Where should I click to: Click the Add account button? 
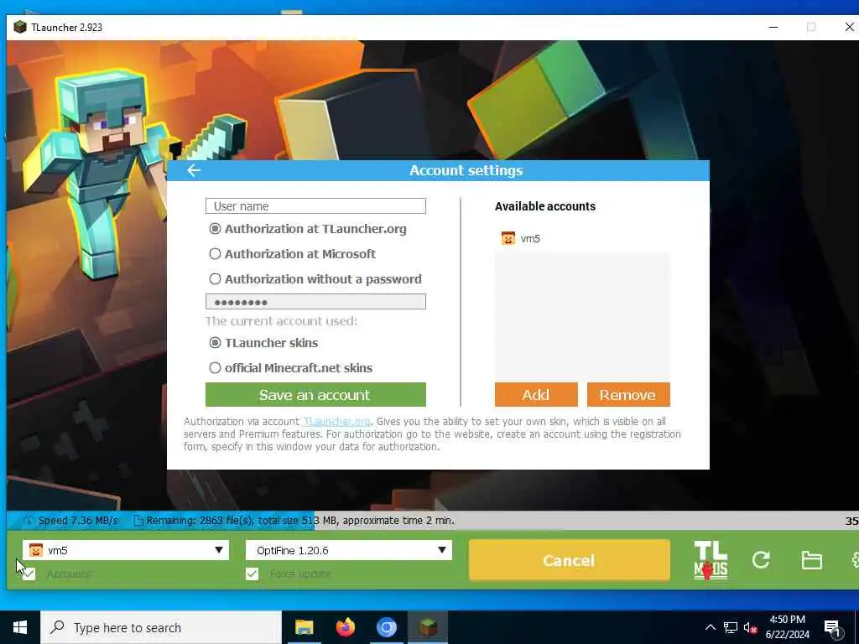pos(536,395)
